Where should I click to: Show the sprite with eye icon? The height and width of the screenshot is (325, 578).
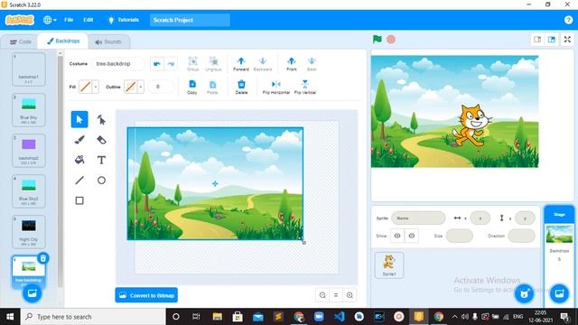(x=397, y=236)
